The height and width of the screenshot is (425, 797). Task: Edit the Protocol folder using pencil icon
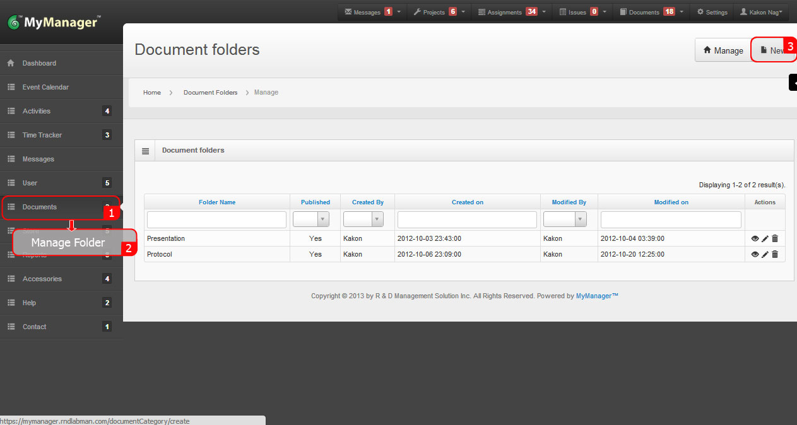click(765, 254)
